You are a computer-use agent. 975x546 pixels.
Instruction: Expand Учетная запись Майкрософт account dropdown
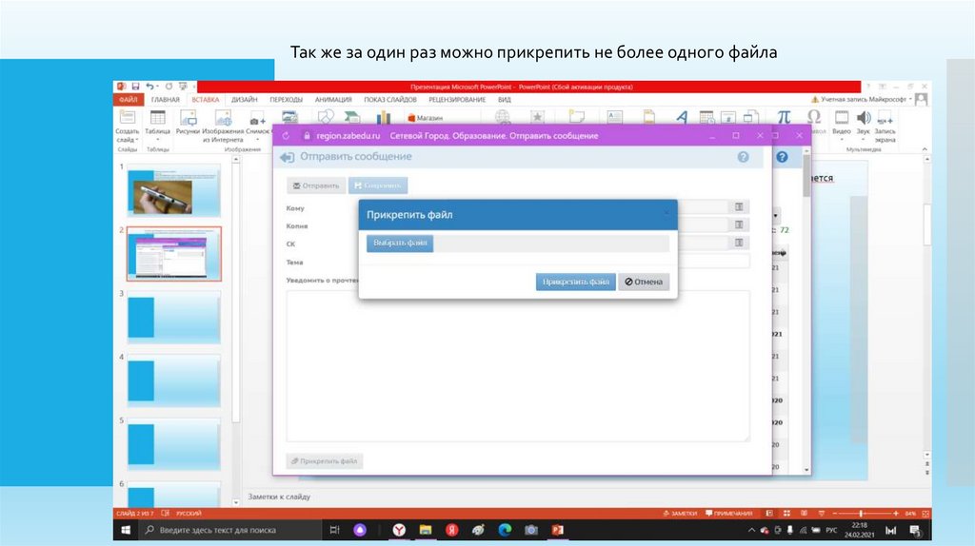pos(910,99)
